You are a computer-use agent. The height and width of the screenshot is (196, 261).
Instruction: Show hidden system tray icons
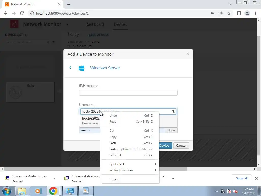217,191
